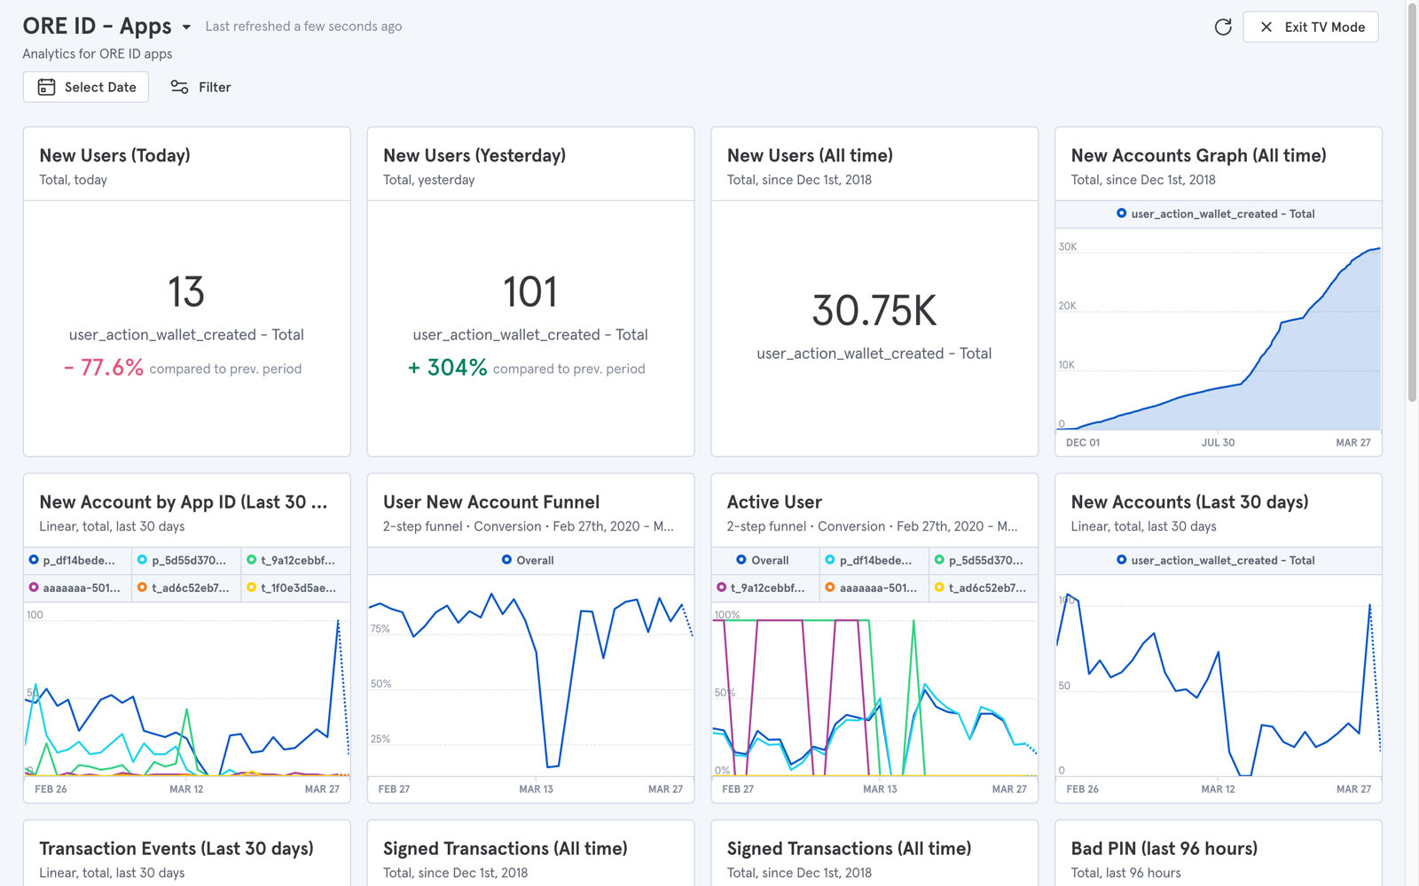
Task: Open the New Accounts (Last 30 days) title
Action: pyautogui.click(x=1189, y=501)
